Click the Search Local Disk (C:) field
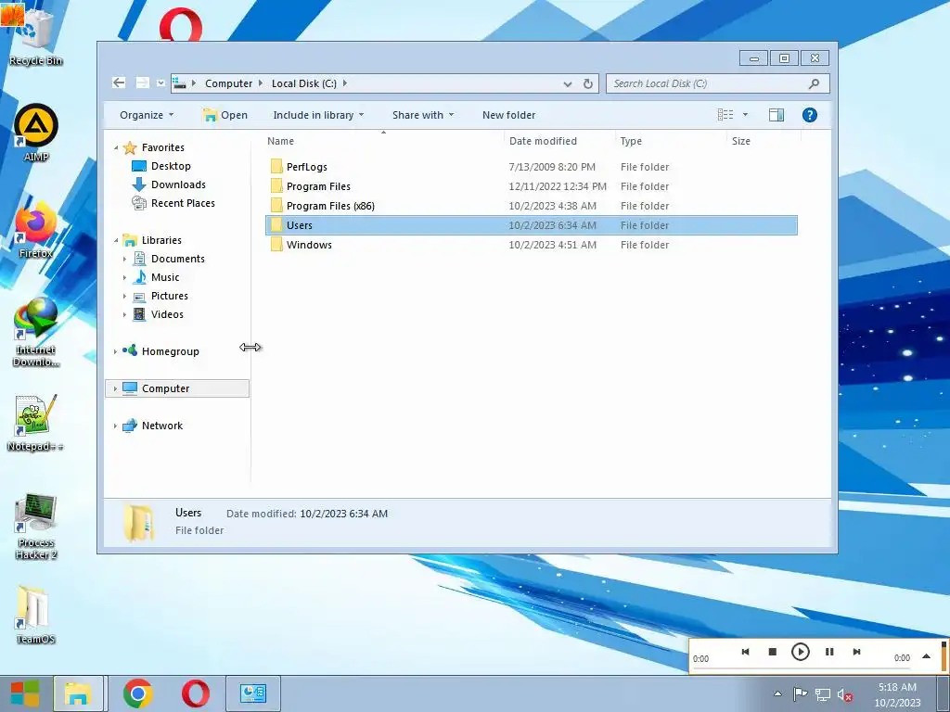 pyautogui.click(x=718, y=83)
